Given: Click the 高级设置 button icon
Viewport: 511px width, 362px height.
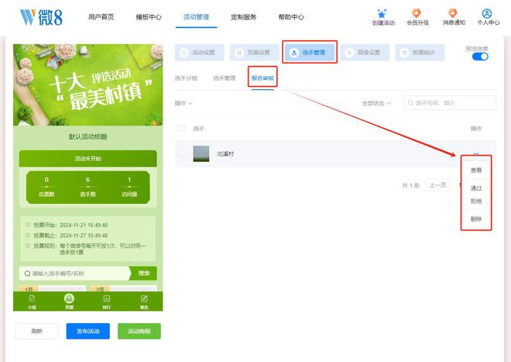Looking at the screenshot, I should (x=349, y=53).
